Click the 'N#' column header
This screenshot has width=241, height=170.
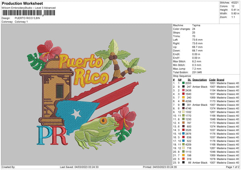[x=180, y=80]
